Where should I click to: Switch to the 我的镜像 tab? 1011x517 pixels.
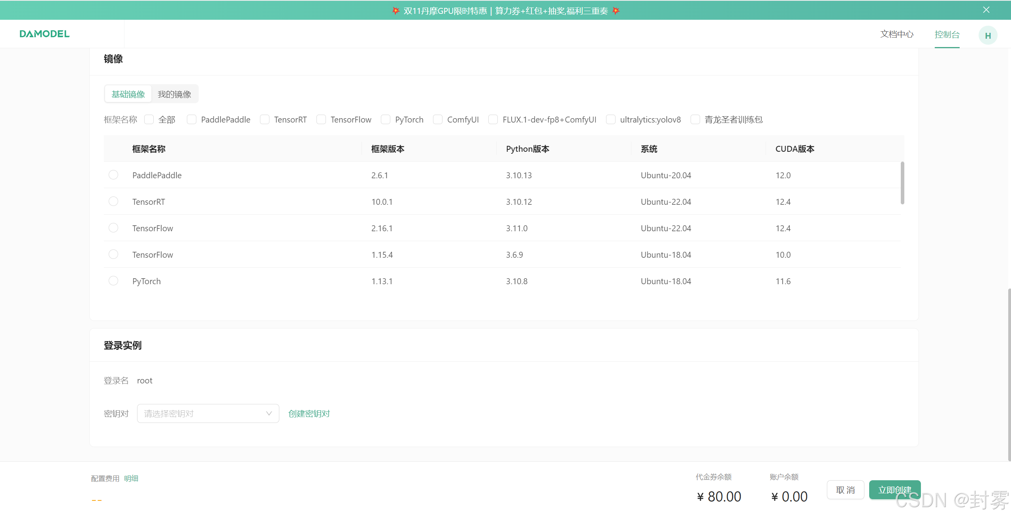click(x=174, y=94)
